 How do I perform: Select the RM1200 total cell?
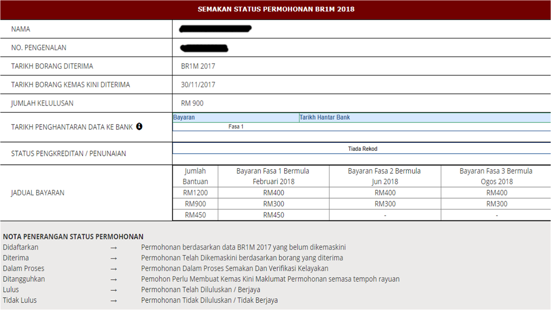coord(195,193)
